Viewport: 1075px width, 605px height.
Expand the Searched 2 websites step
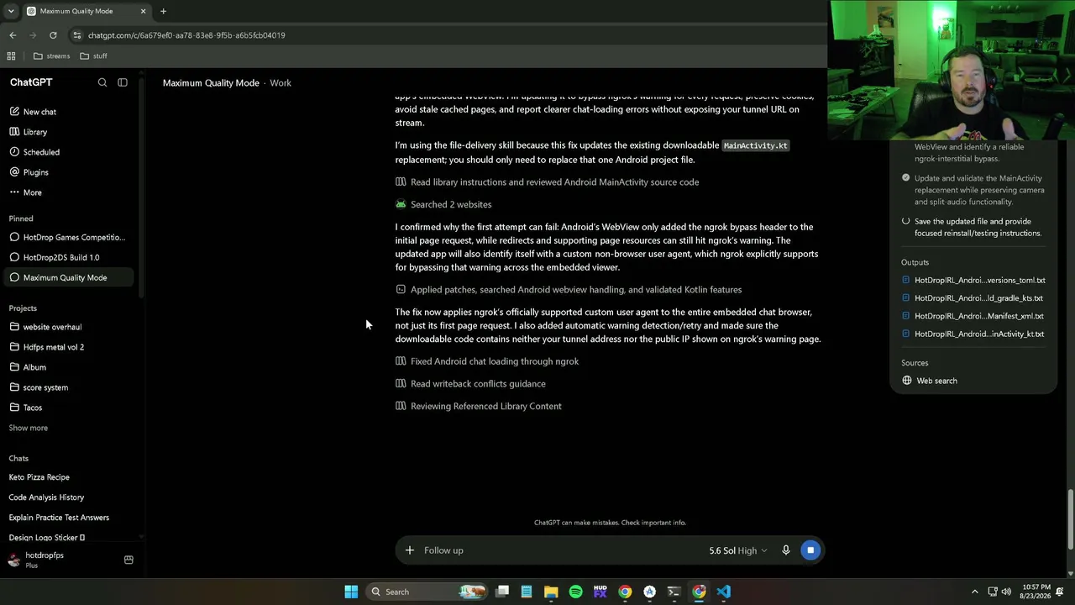click(451, 204)
